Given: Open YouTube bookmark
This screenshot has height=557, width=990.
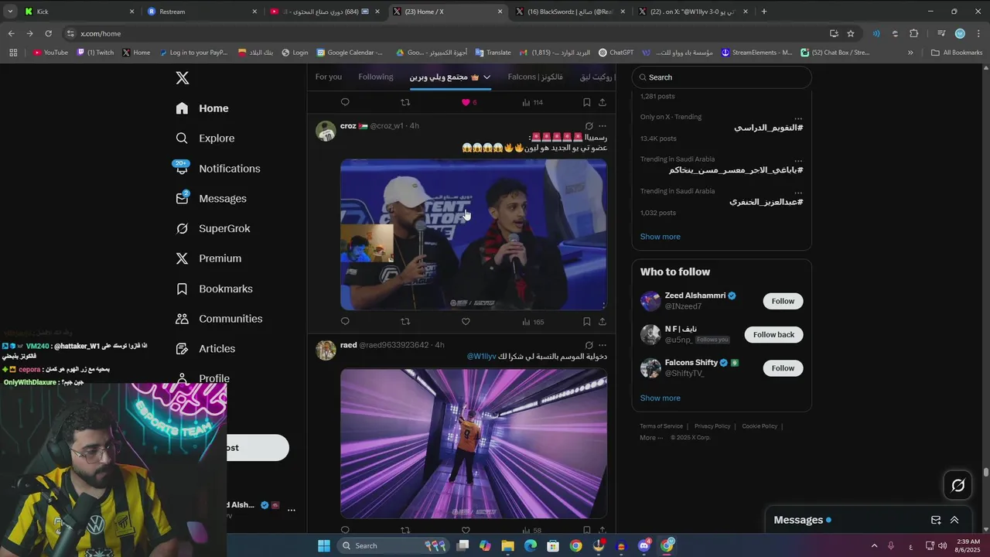Looking at the screenshot, I should click(x=50, y=53).
